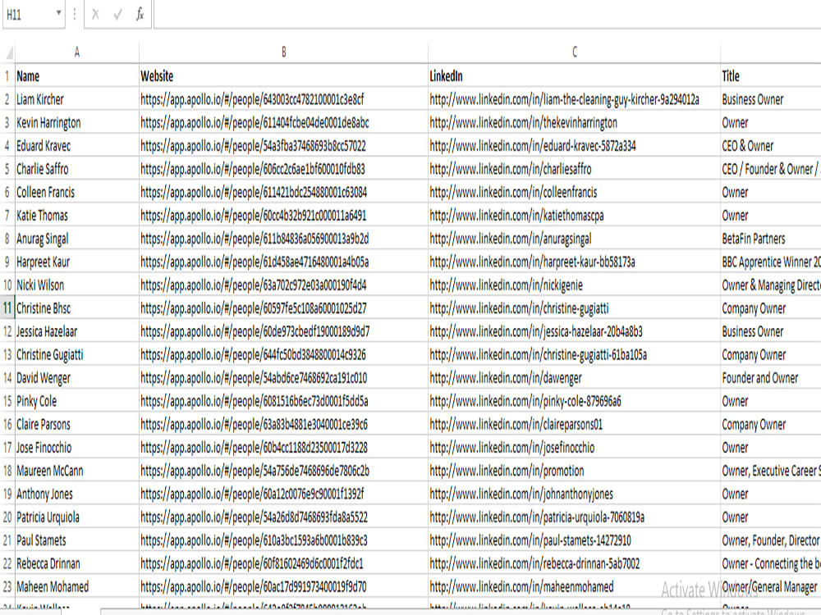This screenshot has height=615, width=821.
Task: Select the cell Maheen Mohamed
Action: click(x=77, y=587)
